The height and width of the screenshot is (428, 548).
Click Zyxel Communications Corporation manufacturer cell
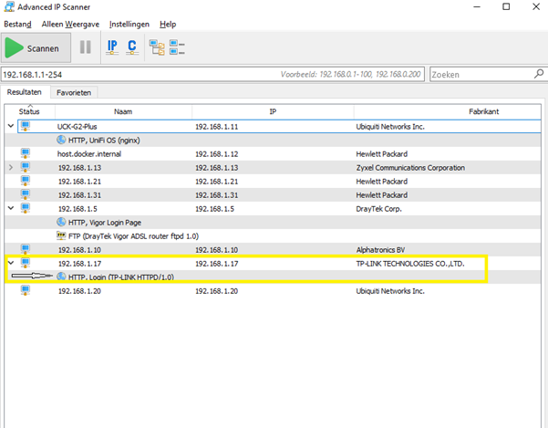pos(410,168)
